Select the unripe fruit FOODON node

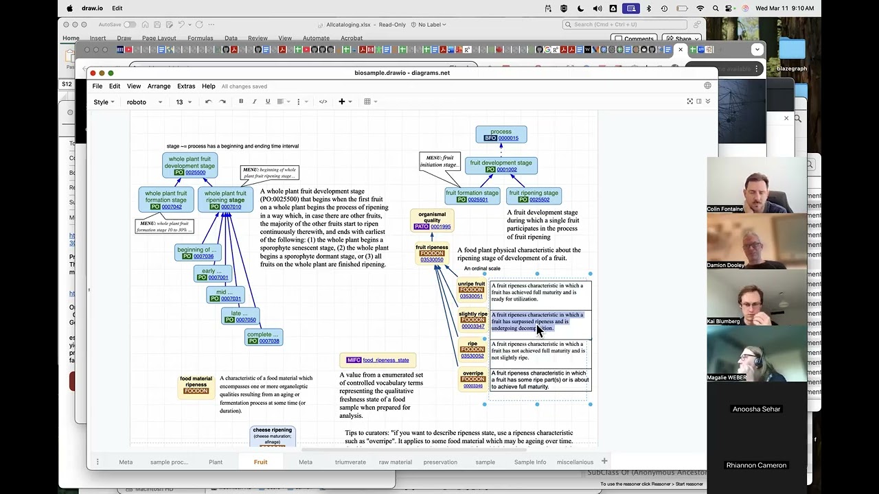[x=471, y=290]
